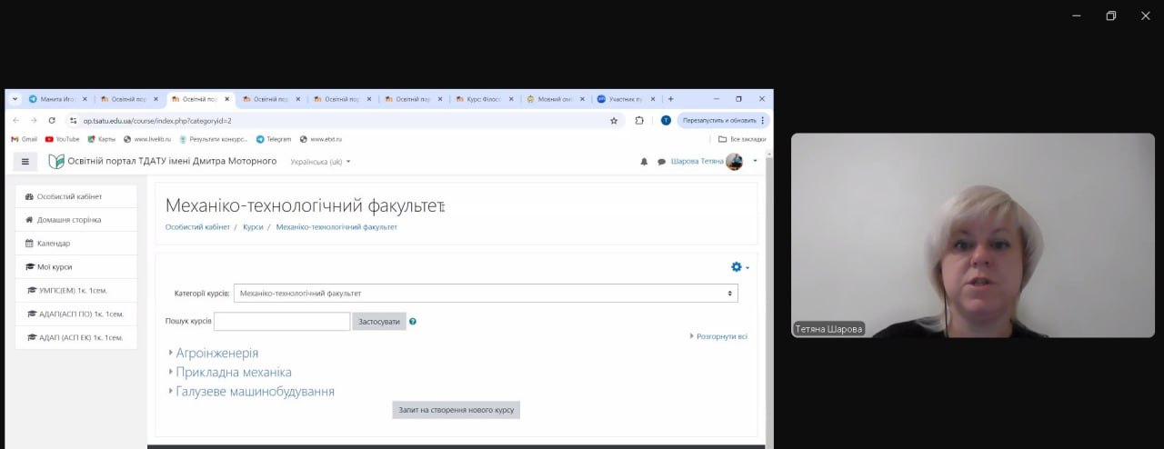Image resolution: width=1164 pixels, height=449 pixels.
Task: Switch to the Мовний омб tab
Action: coord(556,99)
